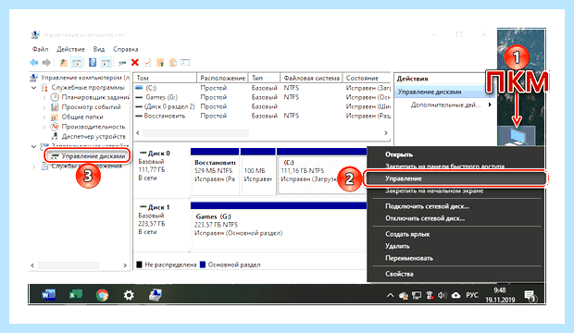Click the Back arrow in the toolbar
The height and width of the screenshot is (333, 574).
tap(34, 63)
